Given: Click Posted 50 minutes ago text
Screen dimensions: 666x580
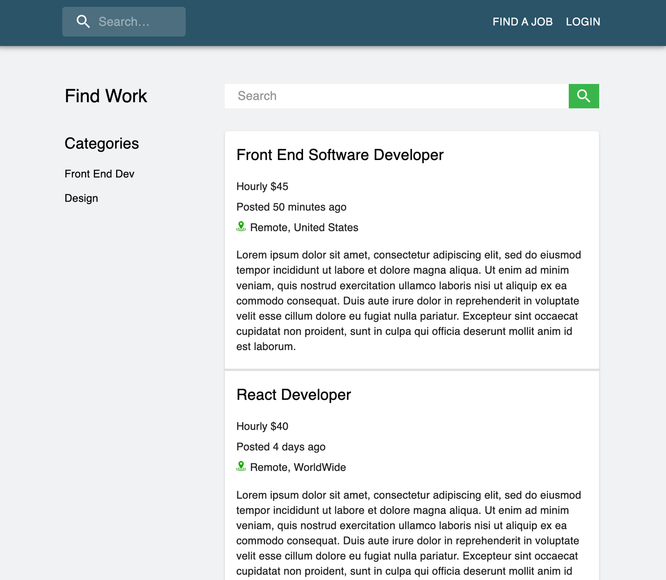Looking at the screenshot, I should (x=291, y=207).
